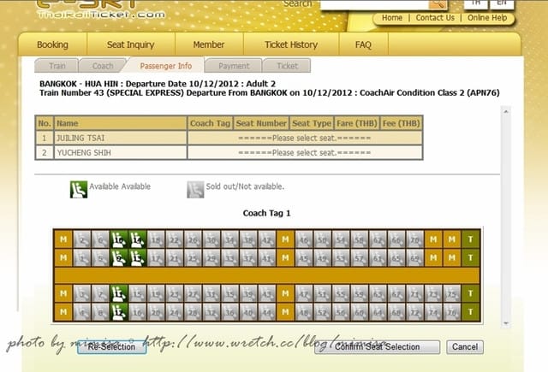The image size is (548, 372).
Task: Cancel the seat selection
Action: point(465,347)
